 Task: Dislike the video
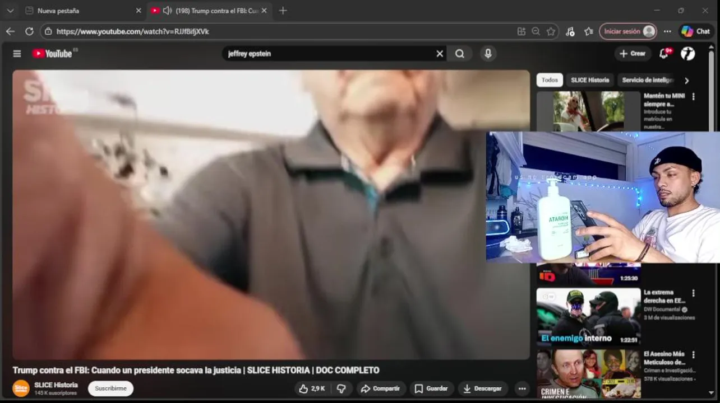(341, 388)
